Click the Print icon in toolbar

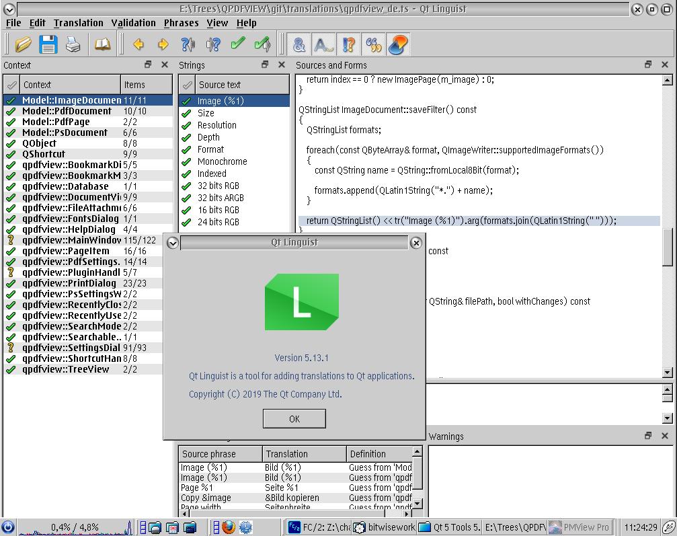pyautogui.click(x=73, y=45)
